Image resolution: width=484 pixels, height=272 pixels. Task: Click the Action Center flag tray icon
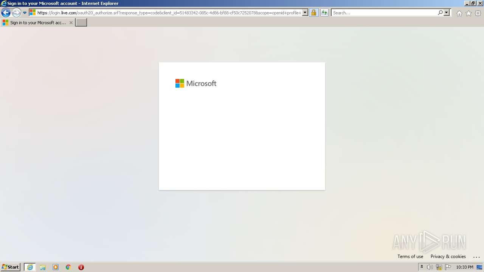click(x=448, y=267)
